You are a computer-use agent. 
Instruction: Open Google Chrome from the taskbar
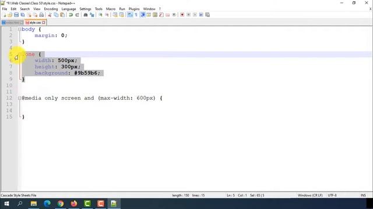[x=61, y=204]
